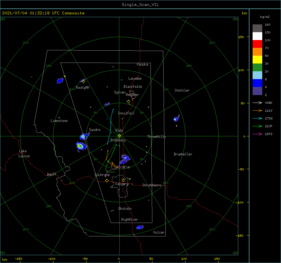
Task: Click the Didsbury label
Action: tap(118, 140)
